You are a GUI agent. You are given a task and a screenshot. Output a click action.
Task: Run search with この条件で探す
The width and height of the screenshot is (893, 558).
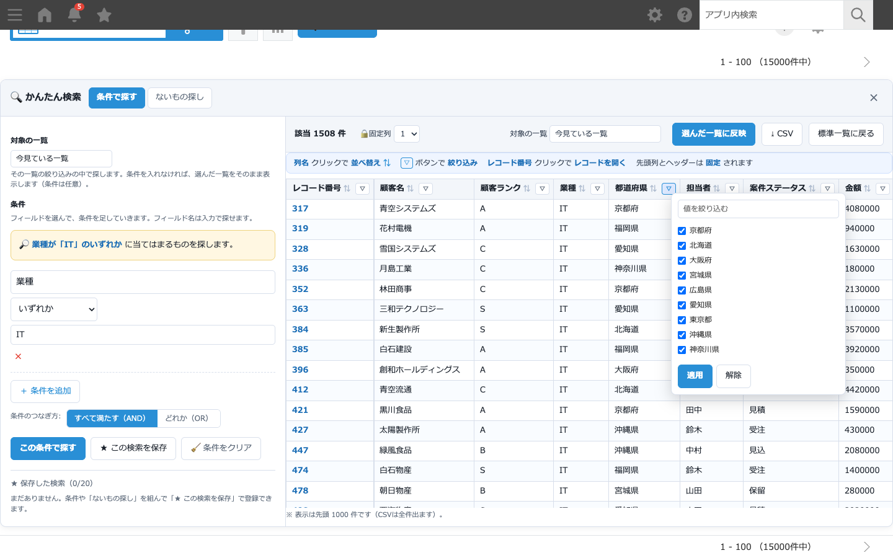[x=48, y=448]
